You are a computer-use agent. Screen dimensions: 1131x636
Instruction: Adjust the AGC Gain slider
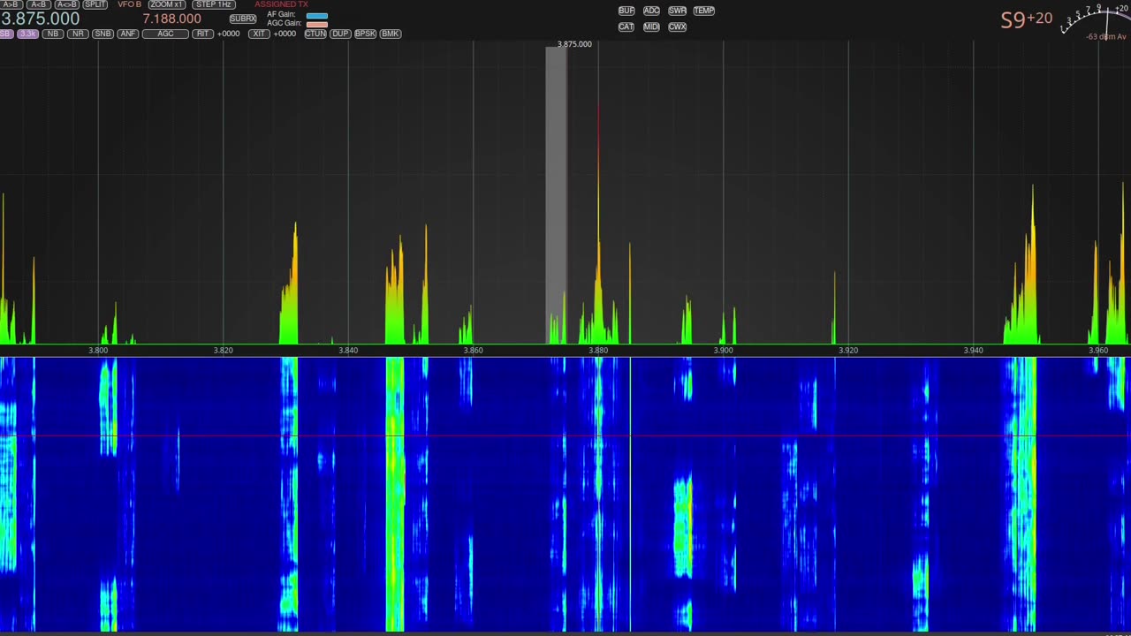point(316,24)
